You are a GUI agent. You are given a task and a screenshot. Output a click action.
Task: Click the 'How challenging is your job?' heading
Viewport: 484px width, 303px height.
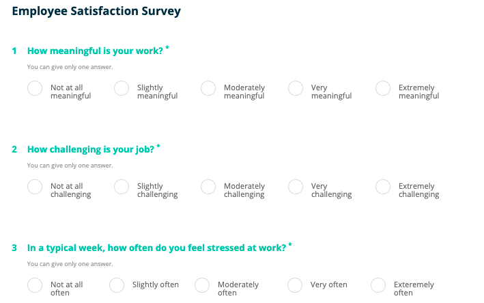point(91,149)
